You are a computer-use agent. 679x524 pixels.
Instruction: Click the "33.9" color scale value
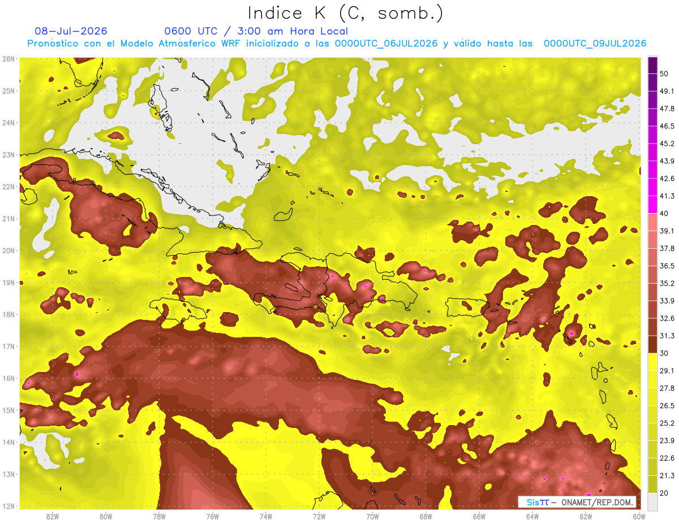[x=667, y=301]
